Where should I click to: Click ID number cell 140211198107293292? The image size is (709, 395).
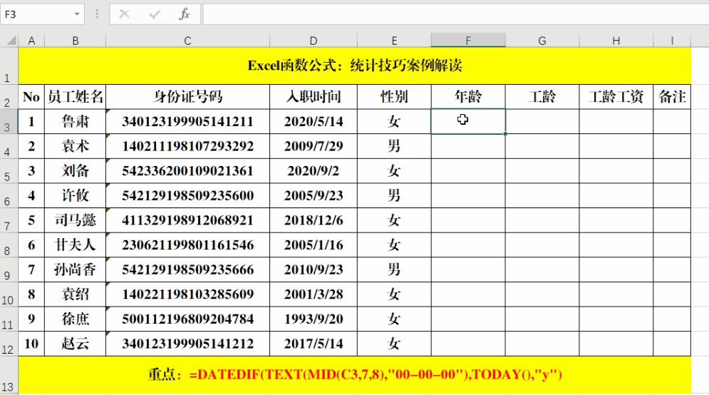[x=187, y=146]
